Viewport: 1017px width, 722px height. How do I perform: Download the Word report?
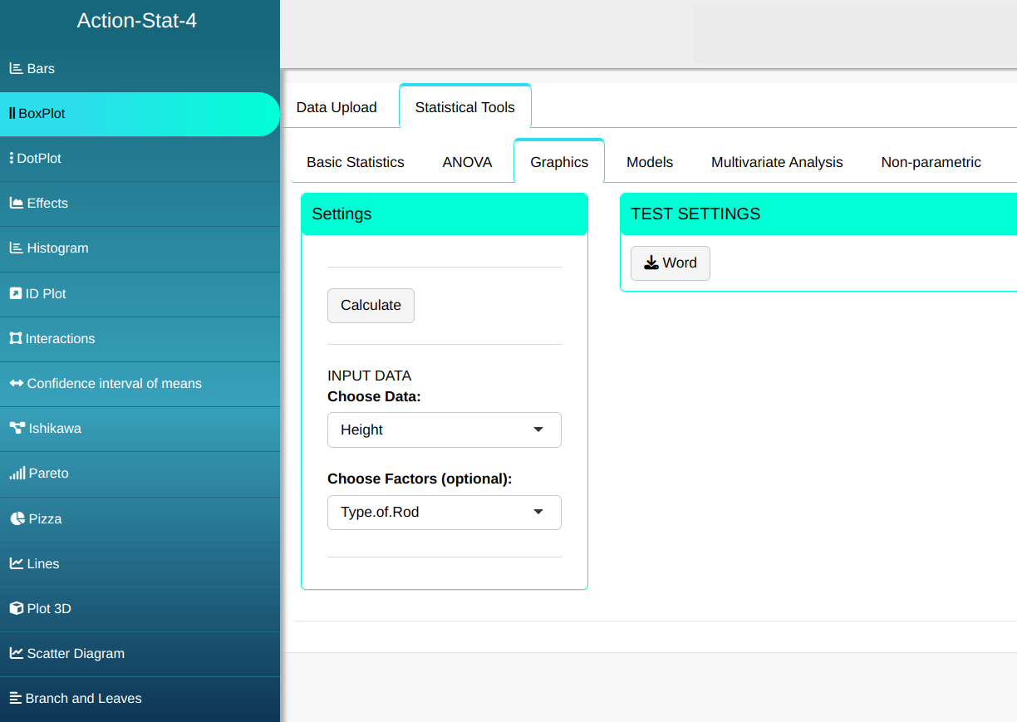[670, 263]
